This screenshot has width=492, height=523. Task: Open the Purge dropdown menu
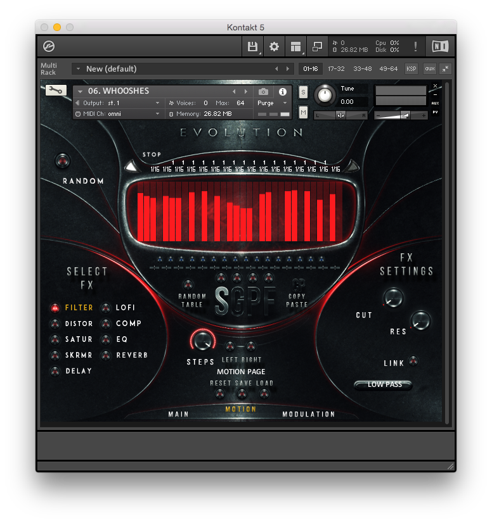pyautogui.click(x=272, y=103)
